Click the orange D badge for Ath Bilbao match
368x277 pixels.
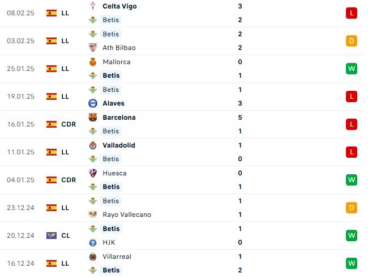pos(352,41)
